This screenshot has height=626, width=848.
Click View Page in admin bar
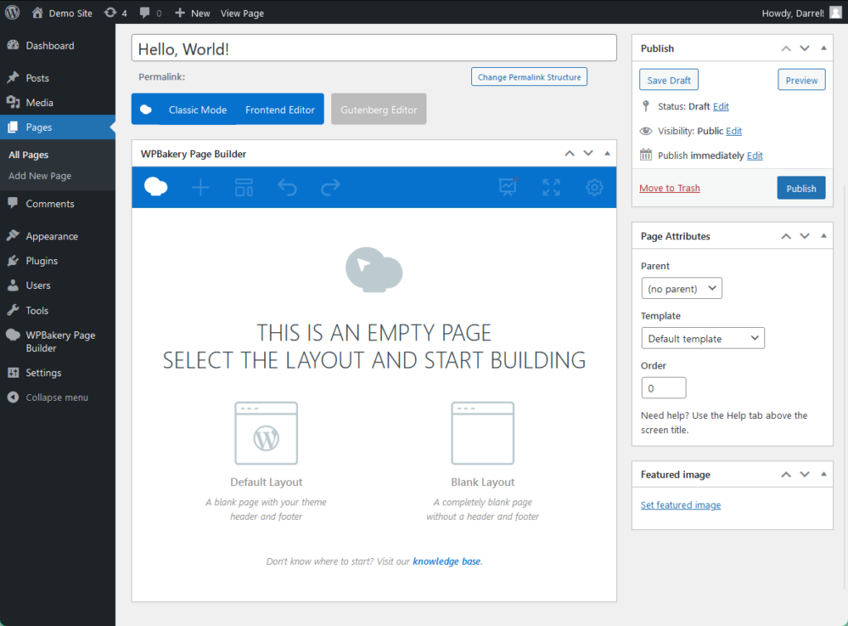pos(242,13)
